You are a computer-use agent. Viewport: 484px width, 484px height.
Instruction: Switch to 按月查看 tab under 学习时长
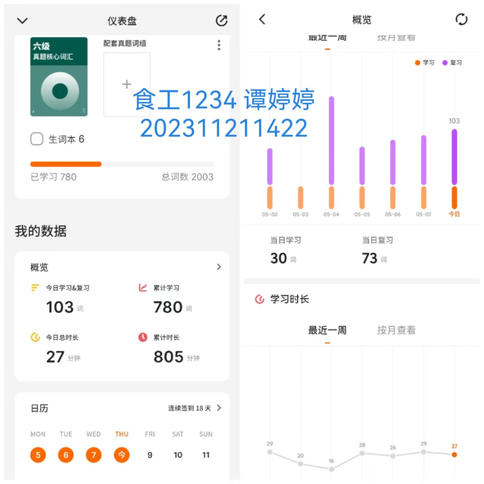point(396,330)
